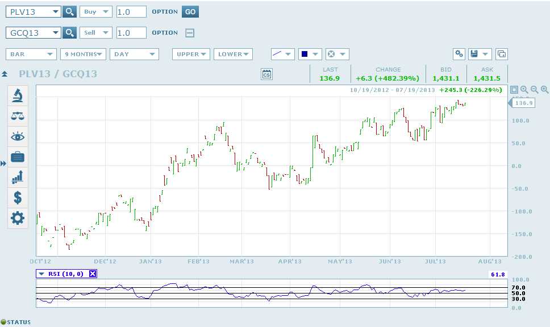Click the dollar sign sidebar icon
This screenshot has width=550, height=327.
pyautogui.click(x=18, y=198)
